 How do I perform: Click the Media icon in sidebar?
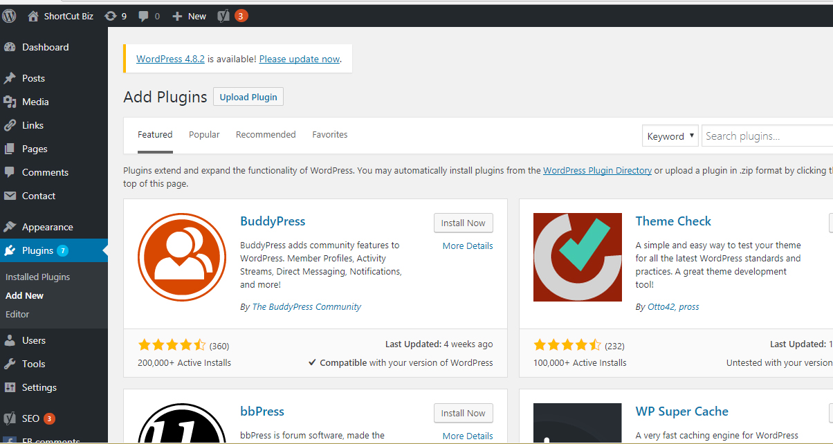[10, 102]
